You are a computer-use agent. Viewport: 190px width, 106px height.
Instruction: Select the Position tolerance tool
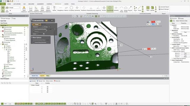[104, 9]
